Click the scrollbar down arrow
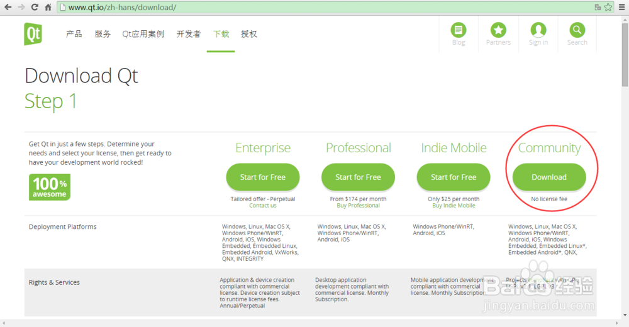629x327 pixels. [625, 315]
